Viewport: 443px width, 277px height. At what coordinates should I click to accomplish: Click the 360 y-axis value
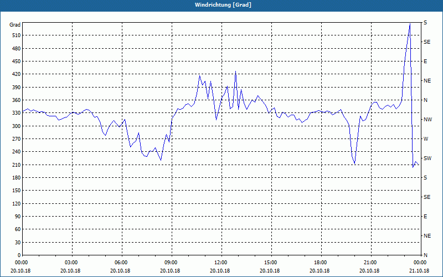(17, 100)
